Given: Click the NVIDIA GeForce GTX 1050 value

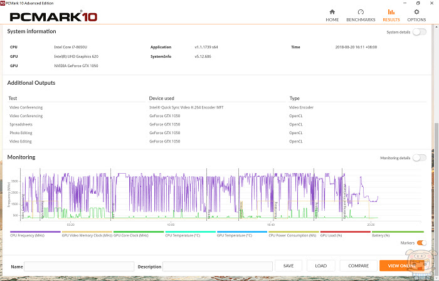Looking at the screenshot, I should (76, 66).
